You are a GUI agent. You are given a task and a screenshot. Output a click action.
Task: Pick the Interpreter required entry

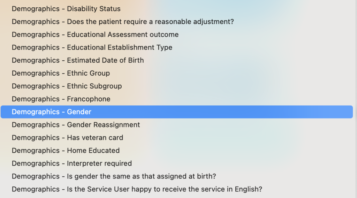tap(72, 163)
